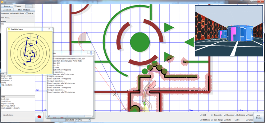Viewport: 265px width, 123px height.
Task: Click console scrollbar left arrow
Action: tap(49, 116)
